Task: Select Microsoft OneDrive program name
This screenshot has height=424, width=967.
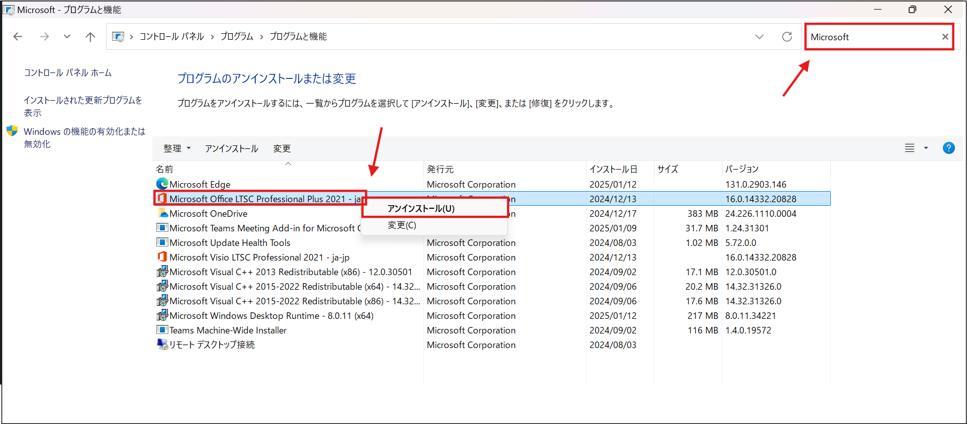Action: 208,214
